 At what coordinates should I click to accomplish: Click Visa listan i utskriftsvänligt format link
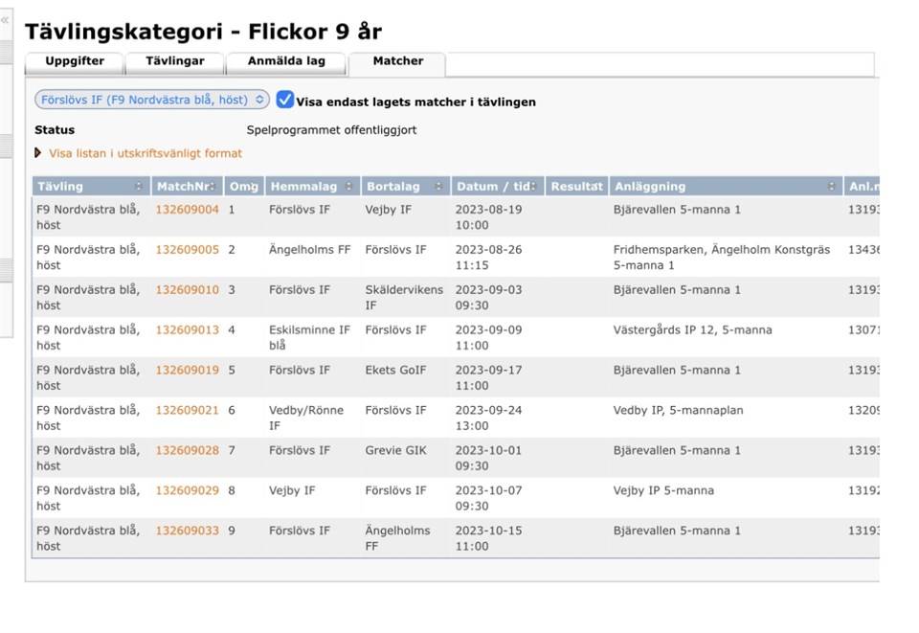pyautogui.click(x=146, y=153)
